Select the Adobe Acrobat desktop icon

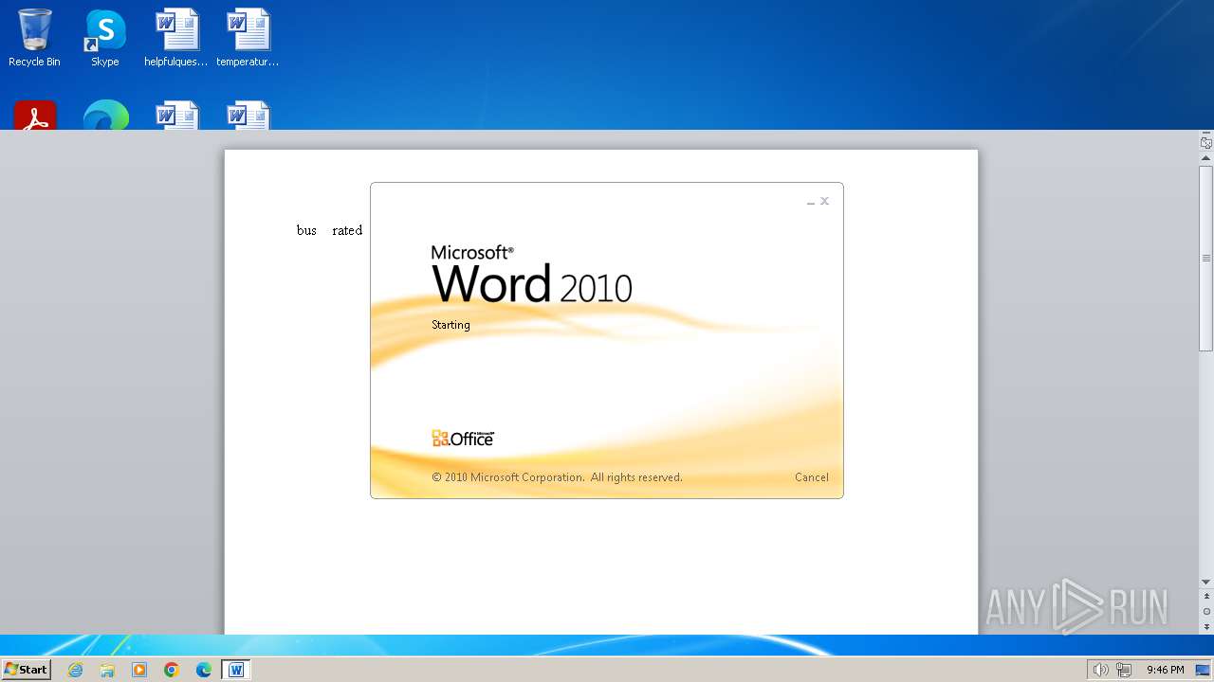[35, 115]
